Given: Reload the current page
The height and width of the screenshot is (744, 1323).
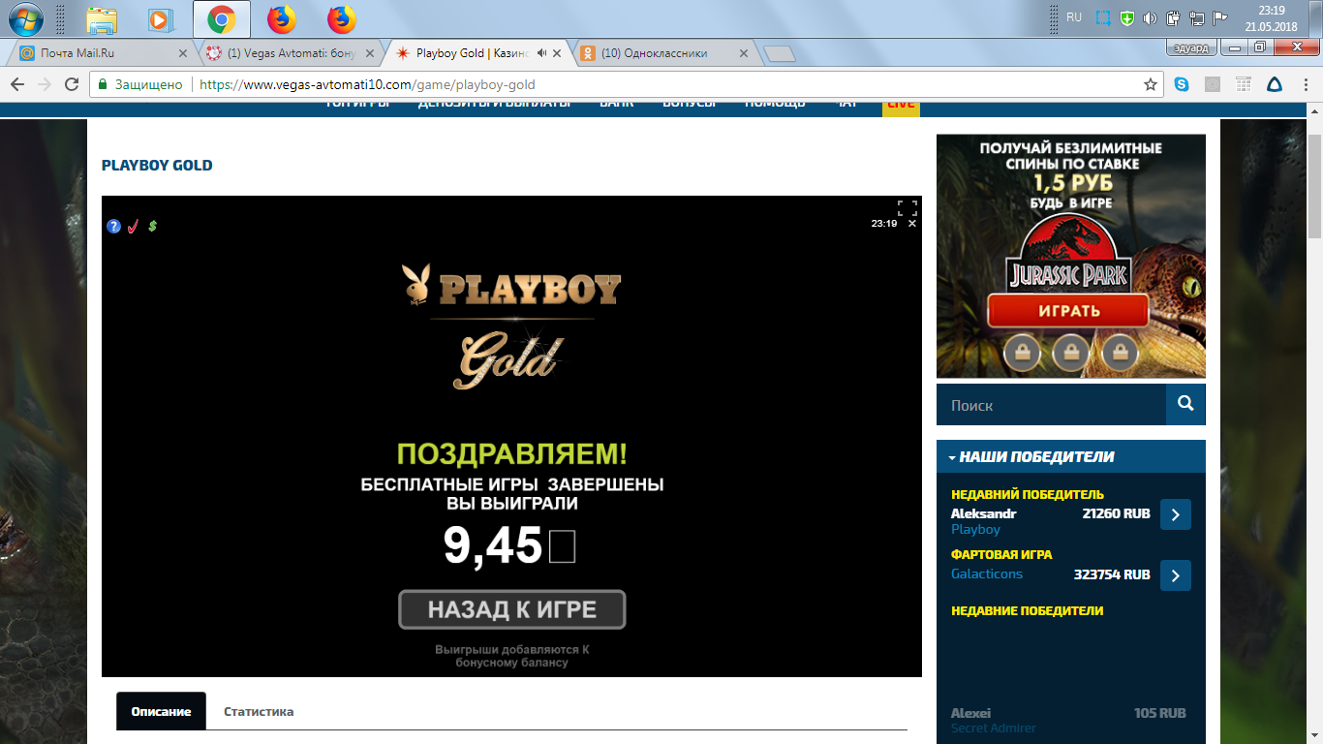Looking at the screenshot, I should pyautogui.click(x=71, y=84).
